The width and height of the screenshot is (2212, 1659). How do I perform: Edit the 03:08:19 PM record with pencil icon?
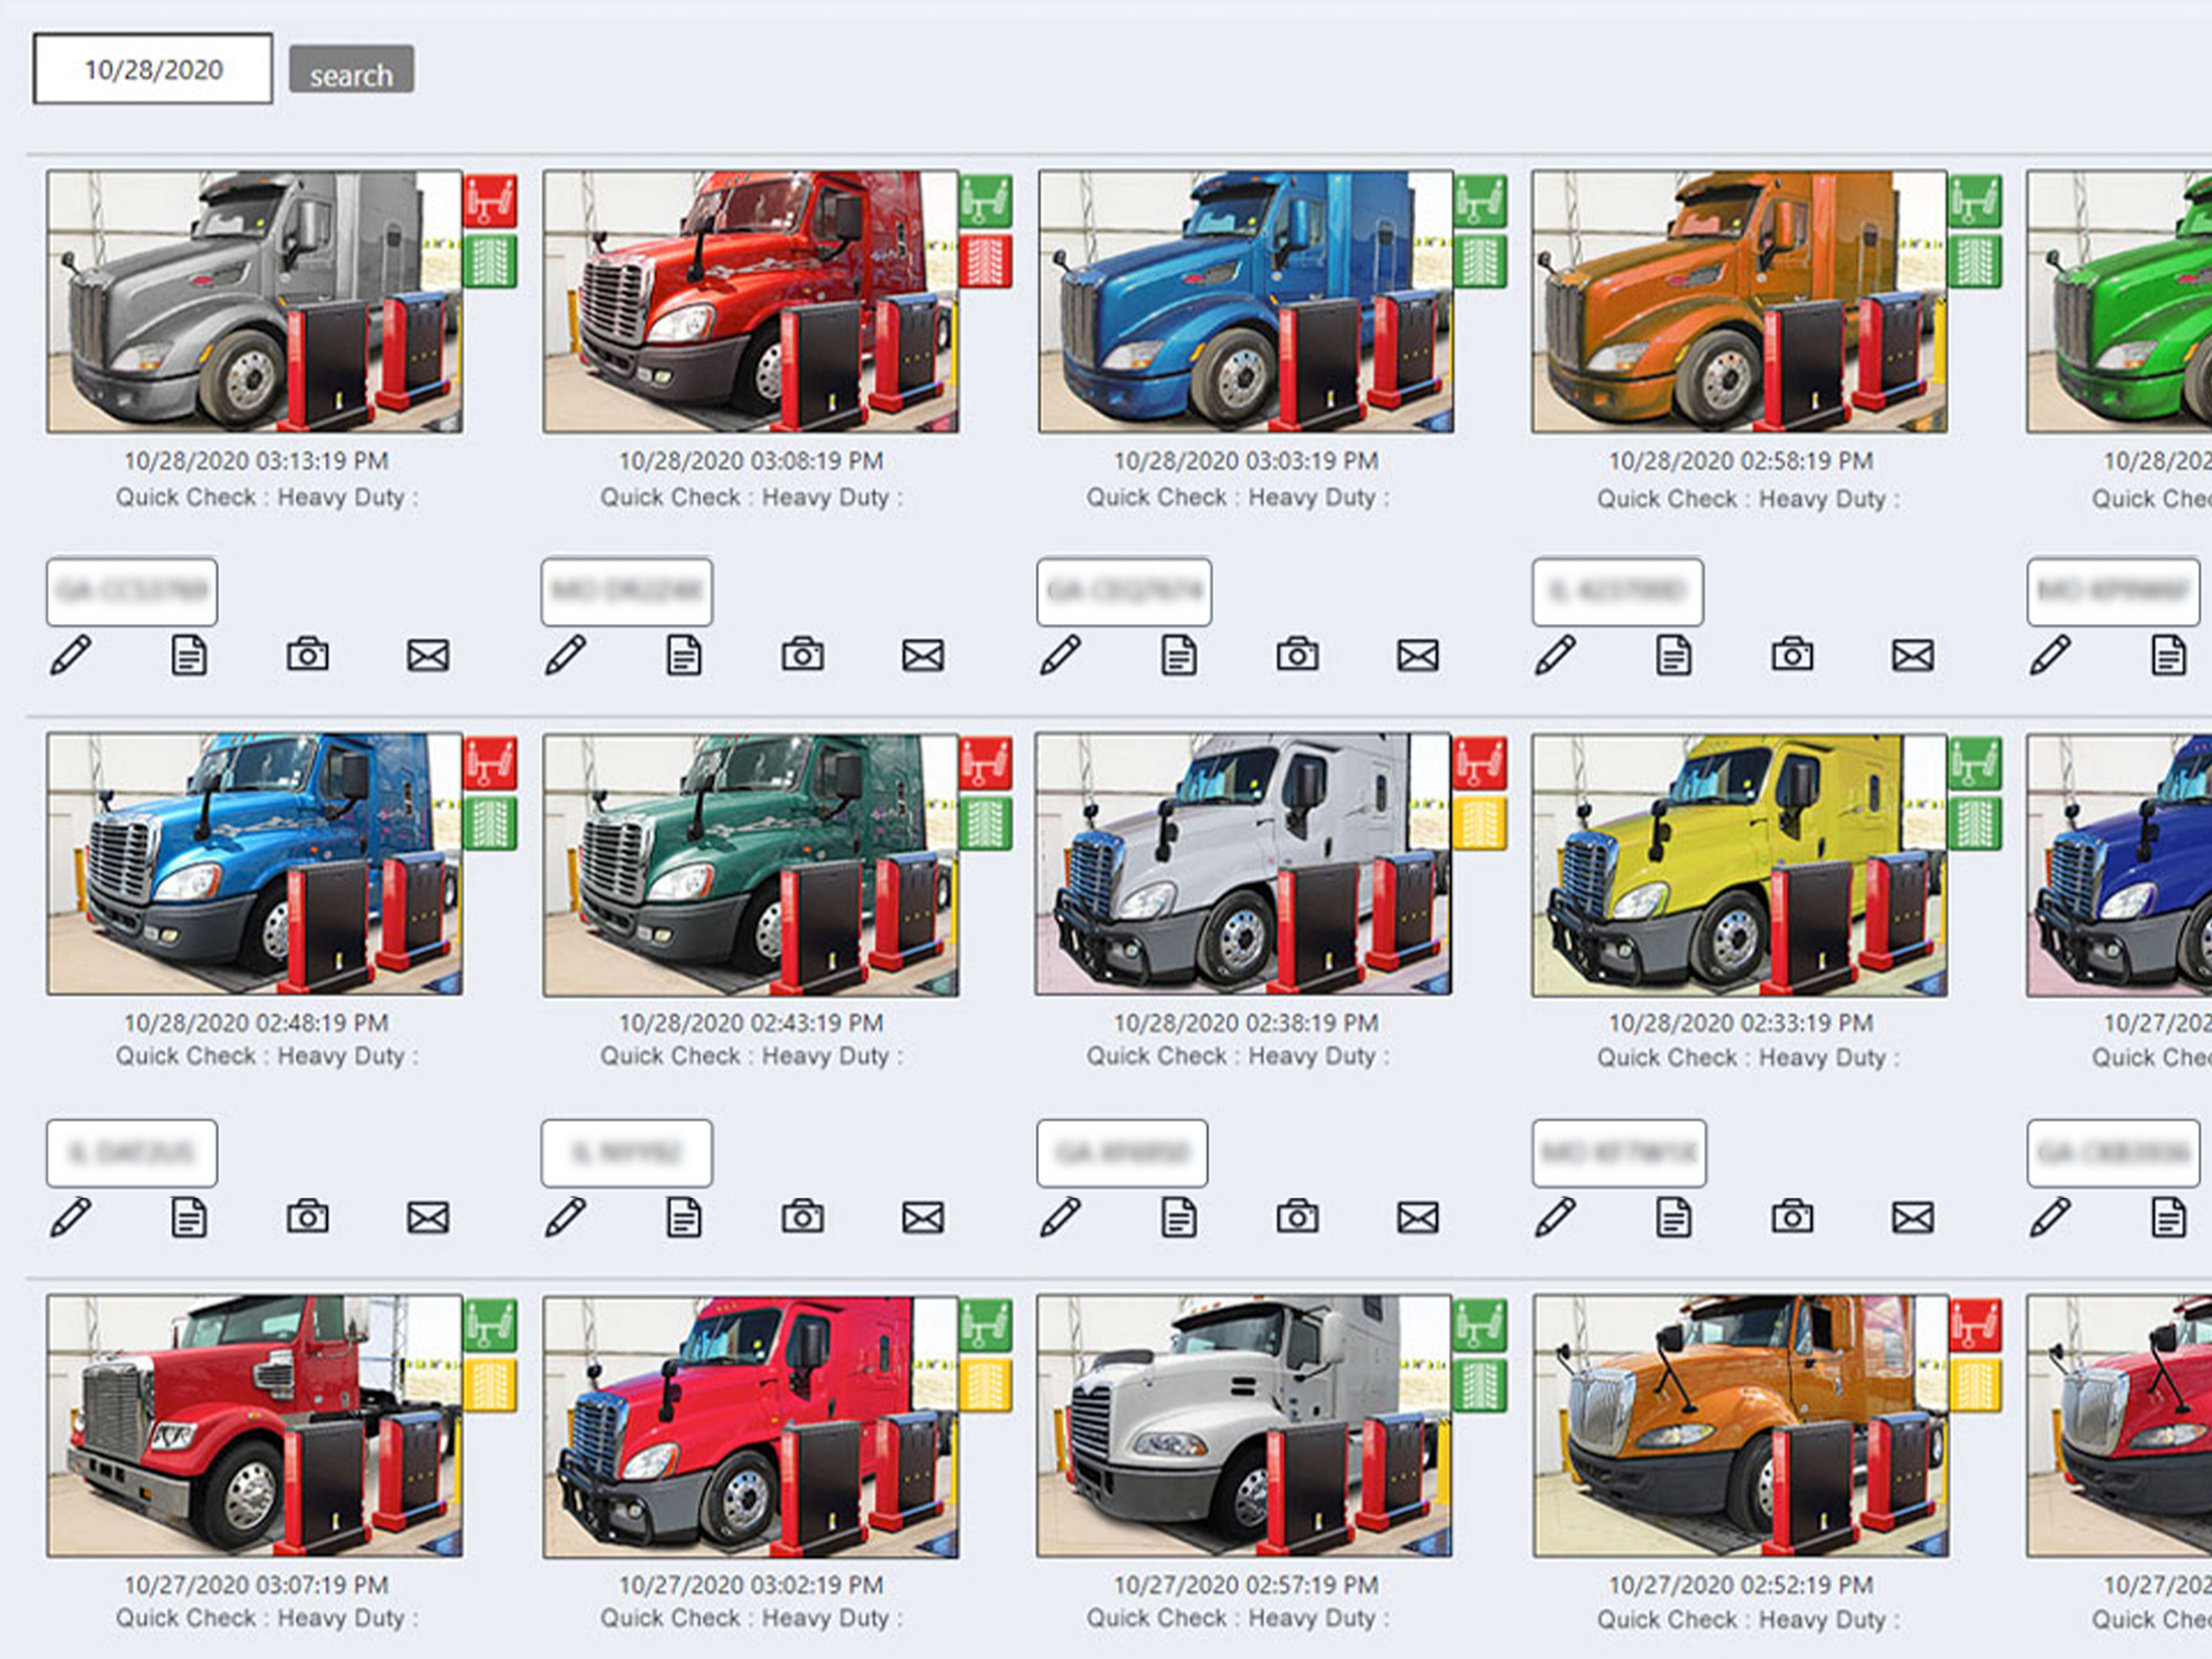click(566, 656)
